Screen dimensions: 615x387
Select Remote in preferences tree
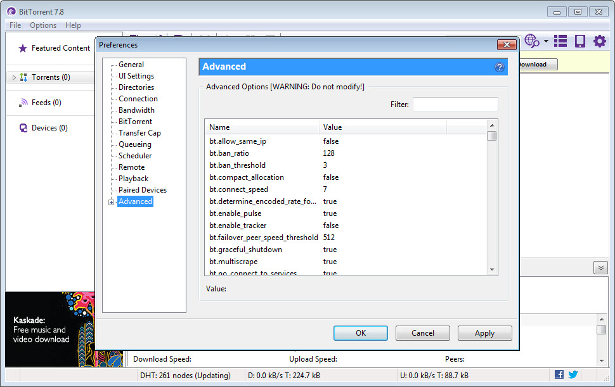pos(131,167)
